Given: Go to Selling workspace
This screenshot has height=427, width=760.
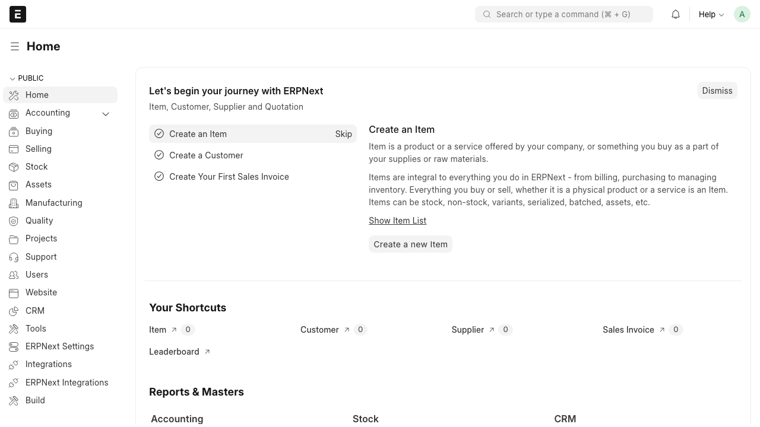Looking at the screenshot, I should coord(61,149).
